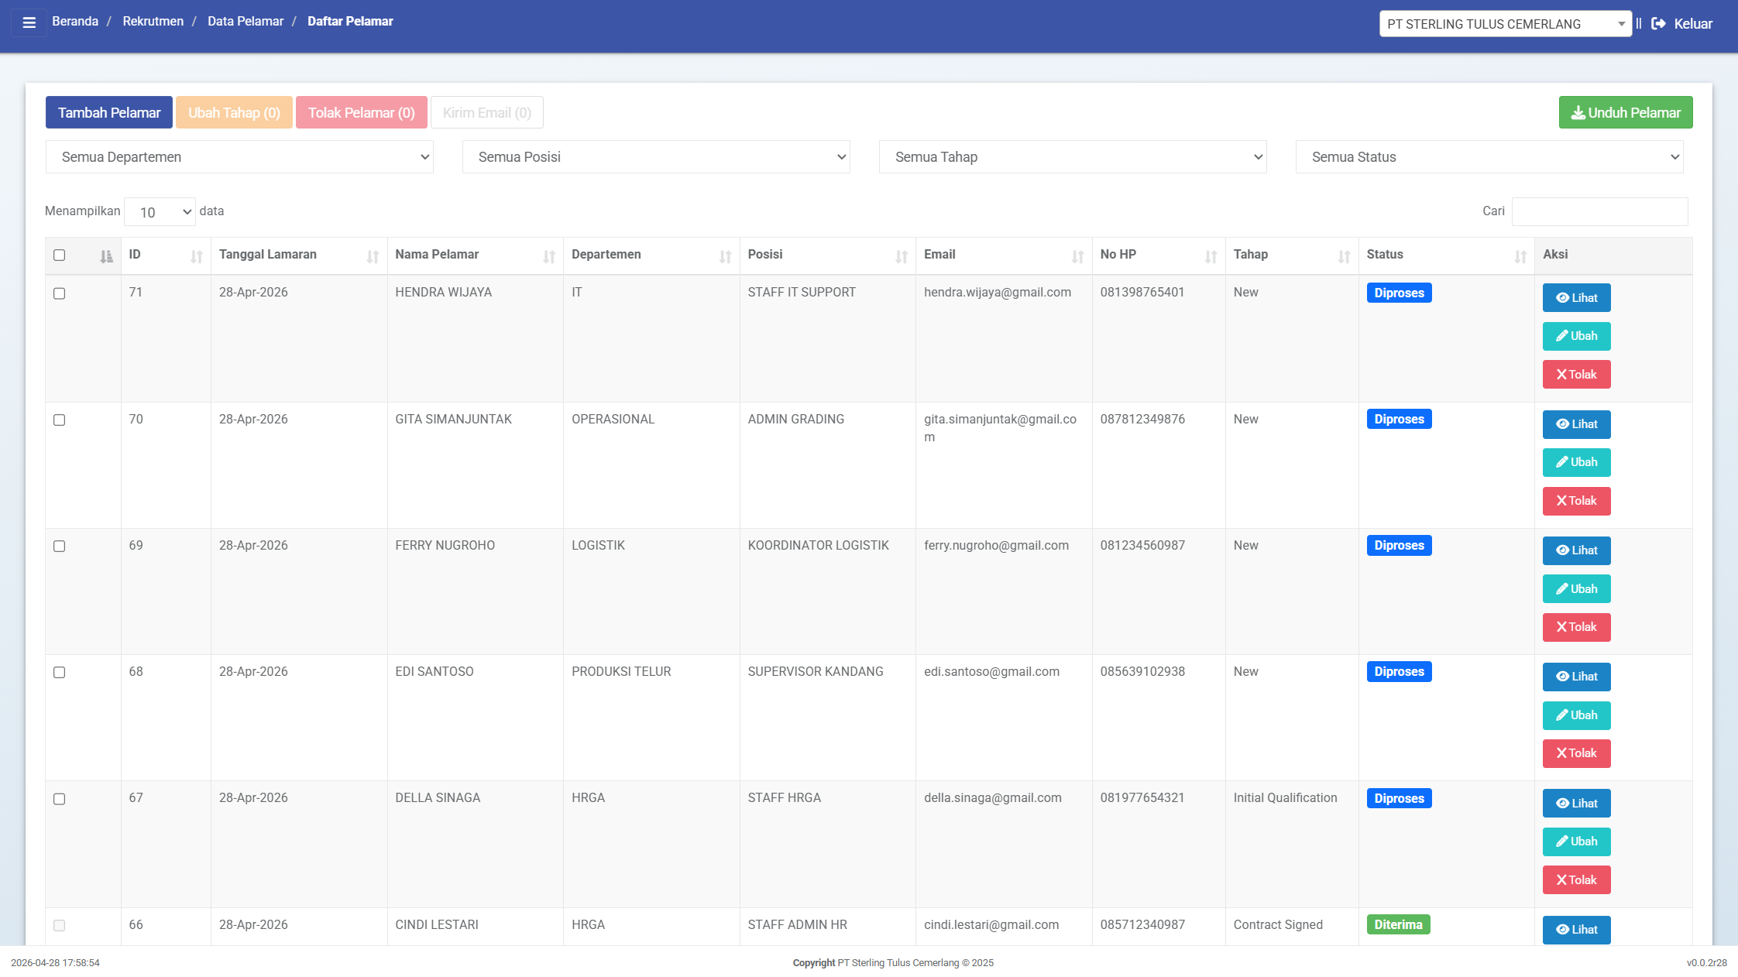Sort by Nama Pelamar column
The height and width of the screenshot is (977, 1738).
(x=548, y=256)
